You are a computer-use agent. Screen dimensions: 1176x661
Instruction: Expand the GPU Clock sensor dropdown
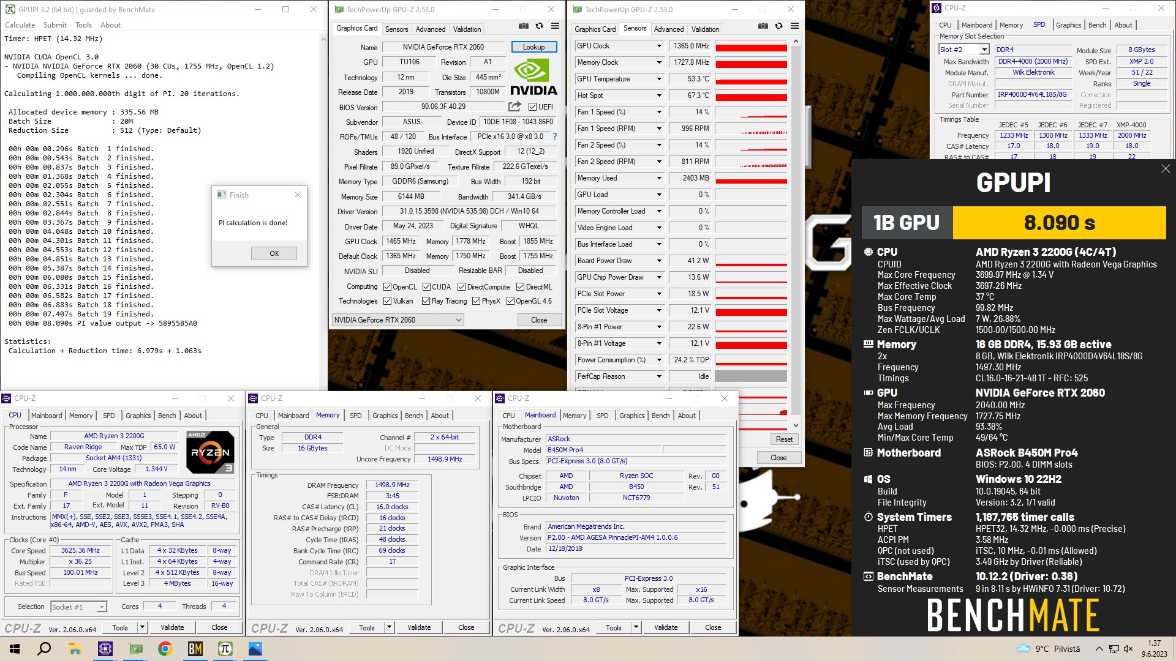point(659,46)
